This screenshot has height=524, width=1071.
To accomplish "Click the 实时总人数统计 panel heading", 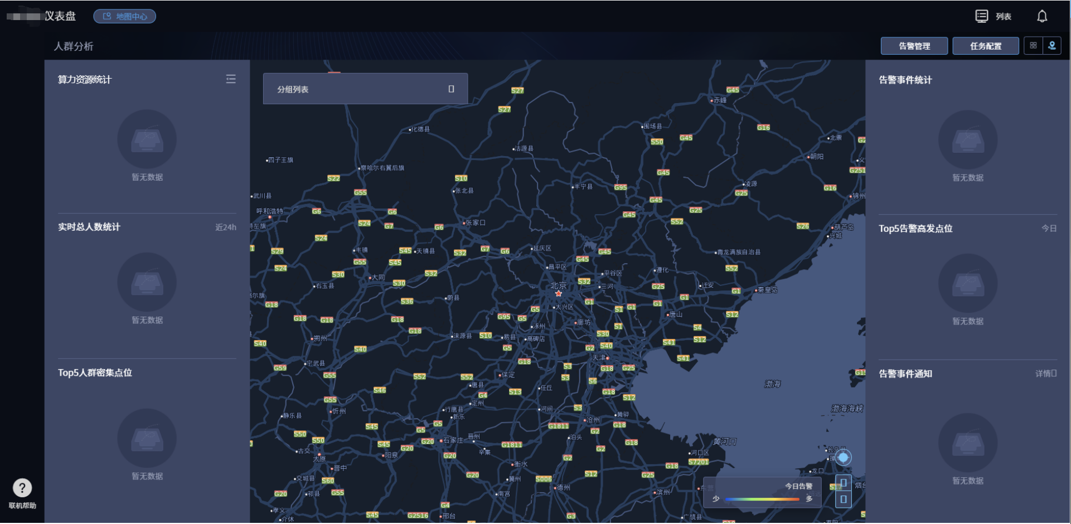I will 89,227.
